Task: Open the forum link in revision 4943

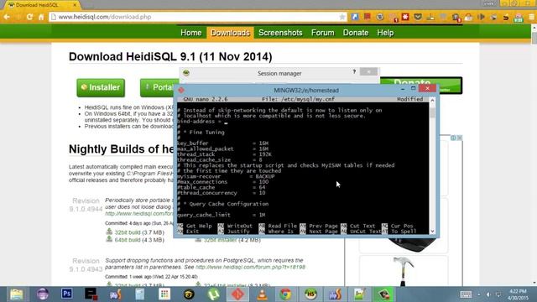Action: tap(250, 267)
